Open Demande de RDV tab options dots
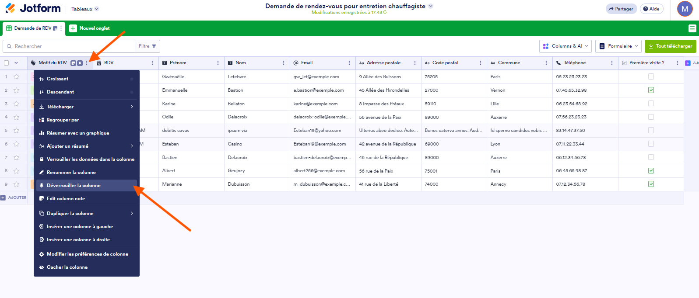Viewport: 699px width, 298px height. coord(61,28)
